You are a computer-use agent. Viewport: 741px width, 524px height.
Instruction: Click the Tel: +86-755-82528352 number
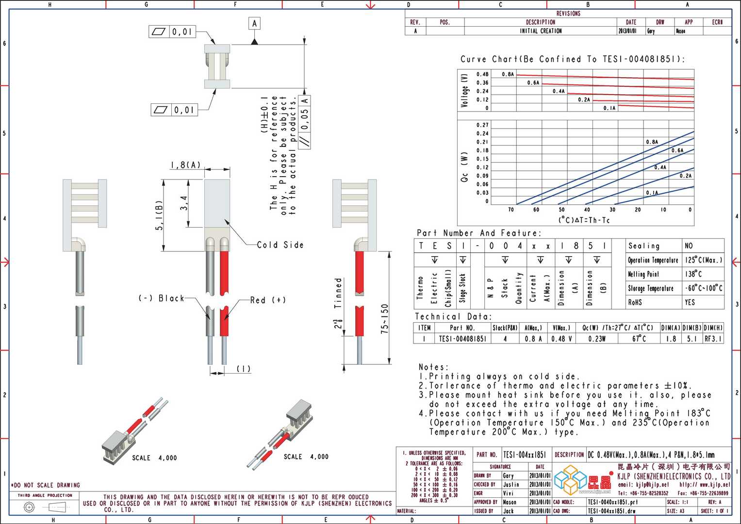click(643, 493)
